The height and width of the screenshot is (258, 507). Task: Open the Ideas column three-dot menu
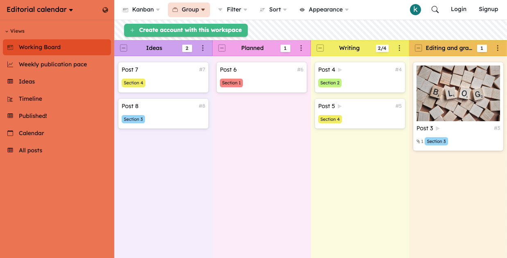203,48
